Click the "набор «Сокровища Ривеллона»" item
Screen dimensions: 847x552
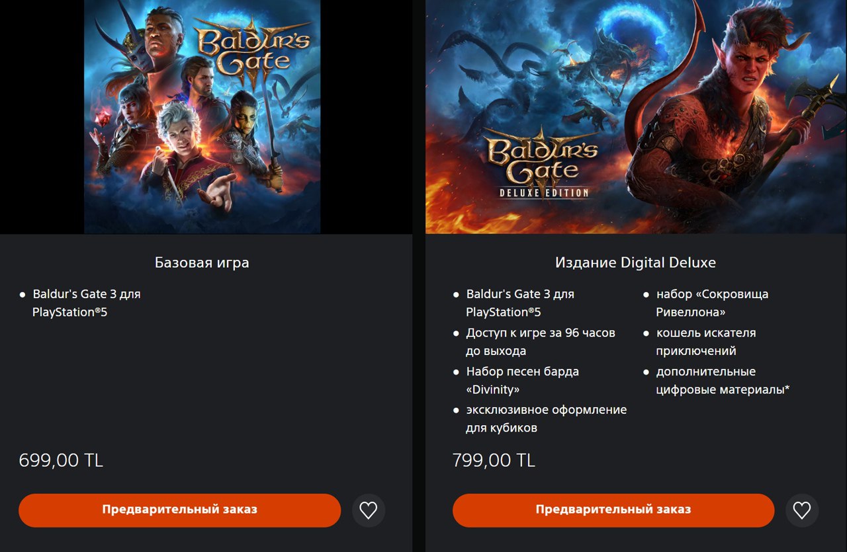click(712, 303)
